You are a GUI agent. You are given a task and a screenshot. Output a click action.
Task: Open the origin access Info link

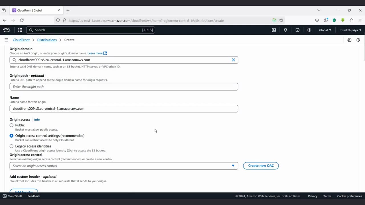tap(37, 120)
